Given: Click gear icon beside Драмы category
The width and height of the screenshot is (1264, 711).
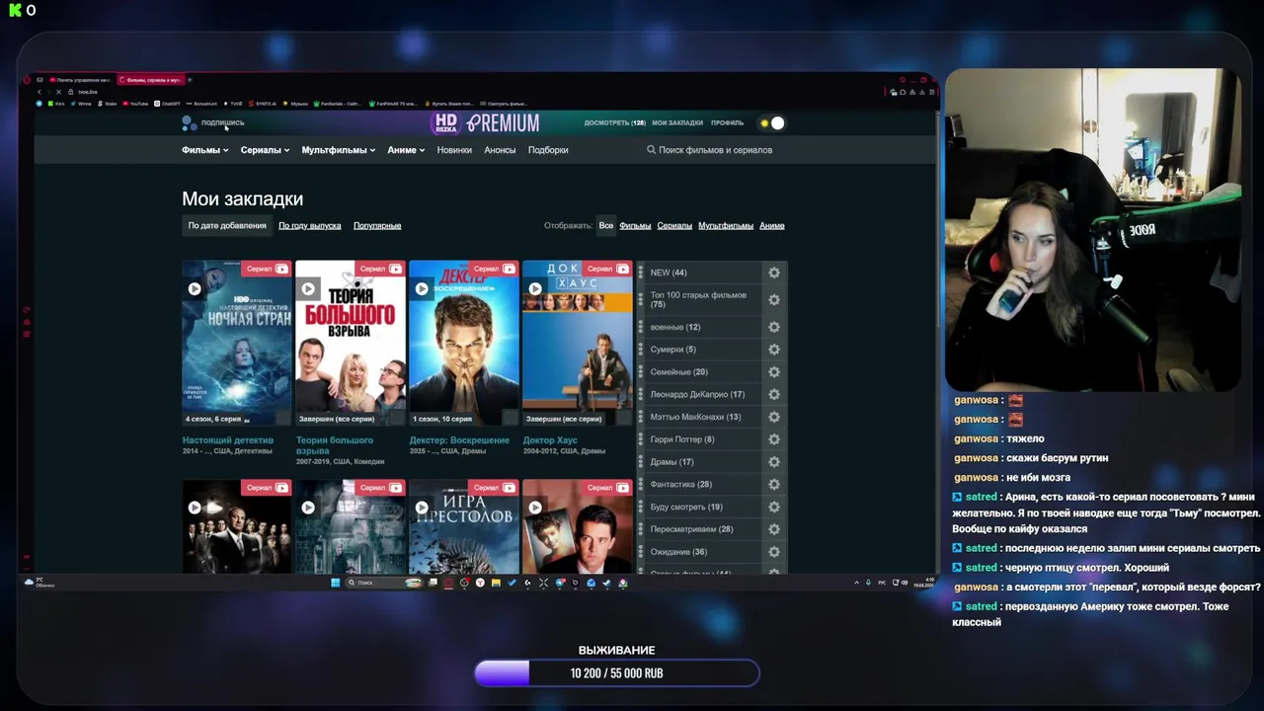Looking at the screenshot, I should [774, 462].
